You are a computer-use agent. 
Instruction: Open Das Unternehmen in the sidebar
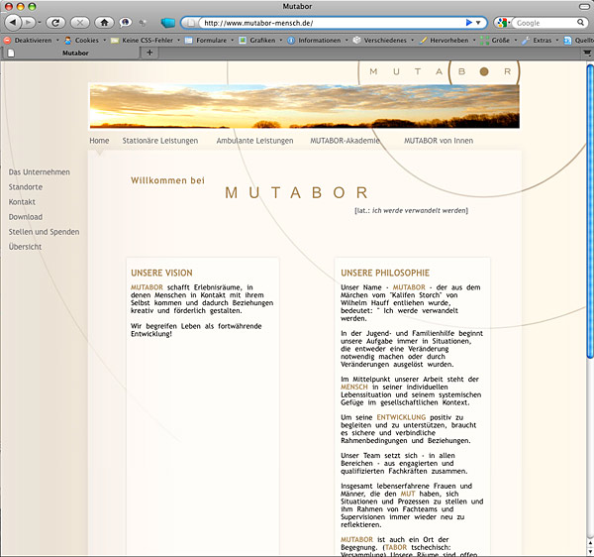[40, 172]
